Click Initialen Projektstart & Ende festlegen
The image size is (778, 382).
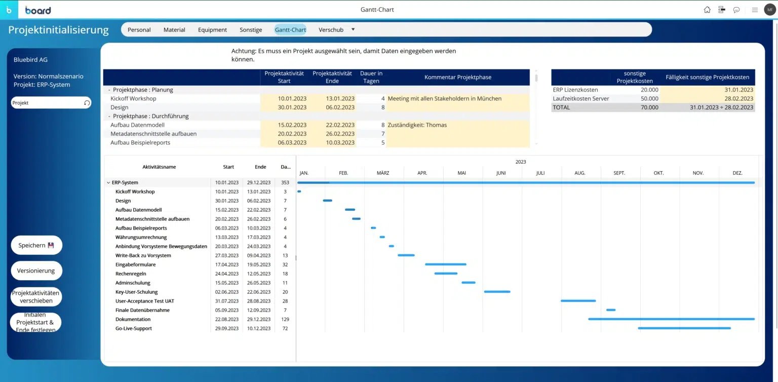(36, 322)
